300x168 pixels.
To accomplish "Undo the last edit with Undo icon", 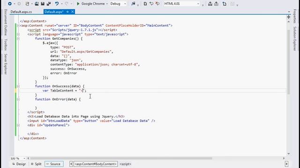I will coord(57,4).
